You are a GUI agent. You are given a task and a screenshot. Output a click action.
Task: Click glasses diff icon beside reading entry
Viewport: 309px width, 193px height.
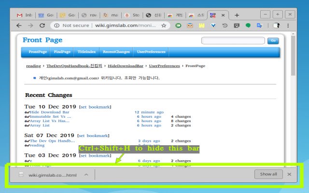27,146
